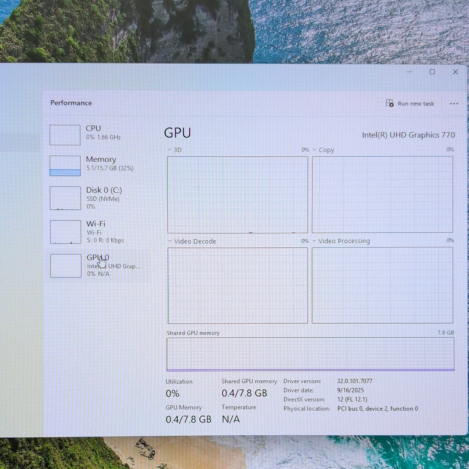Open the three-dot more options menu
The image size is (469, 469).
454,104
